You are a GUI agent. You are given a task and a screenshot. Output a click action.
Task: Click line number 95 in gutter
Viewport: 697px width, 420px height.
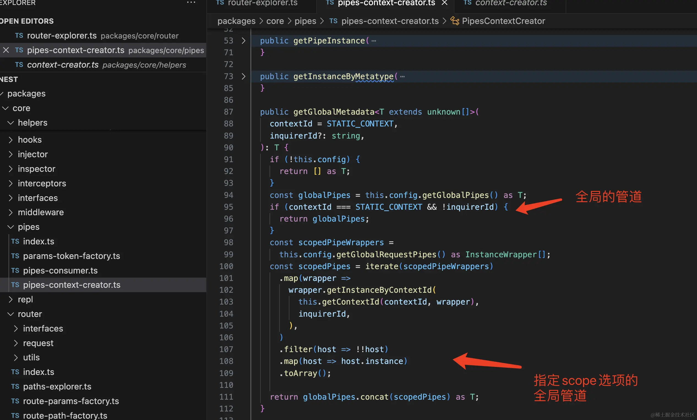pyautogui.click(x=228, y=207)
